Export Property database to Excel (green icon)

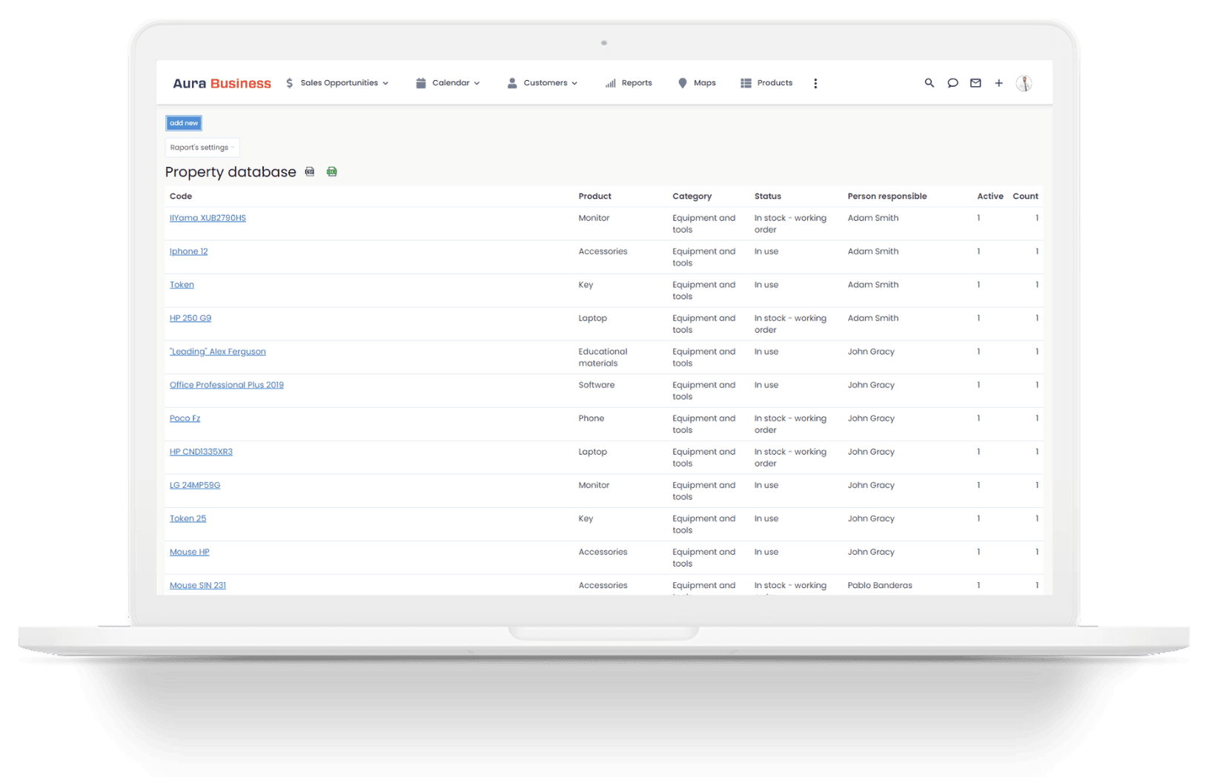[x=331, y=171]
